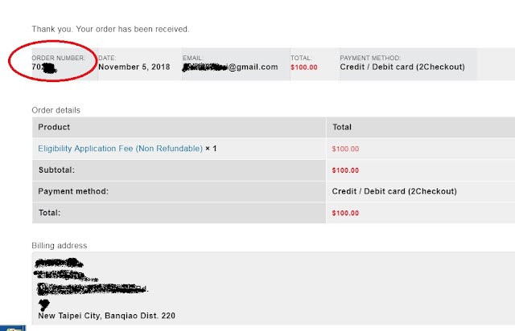Click the Order details heading
The height and width of the screenshot is (331, 515).
(x=56, y=110)
